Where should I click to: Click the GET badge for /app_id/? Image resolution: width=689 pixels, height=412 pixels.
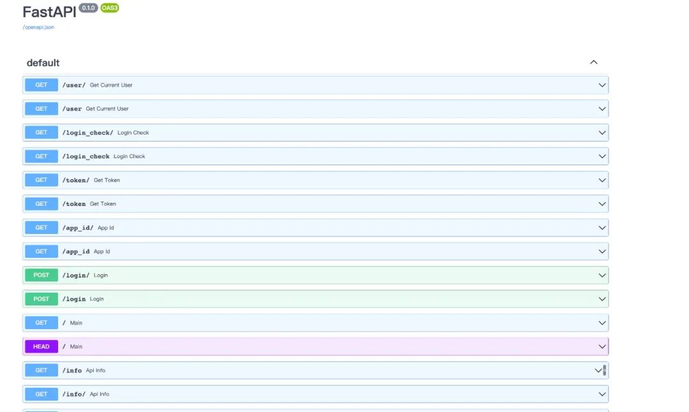click(x=41, y=228)
